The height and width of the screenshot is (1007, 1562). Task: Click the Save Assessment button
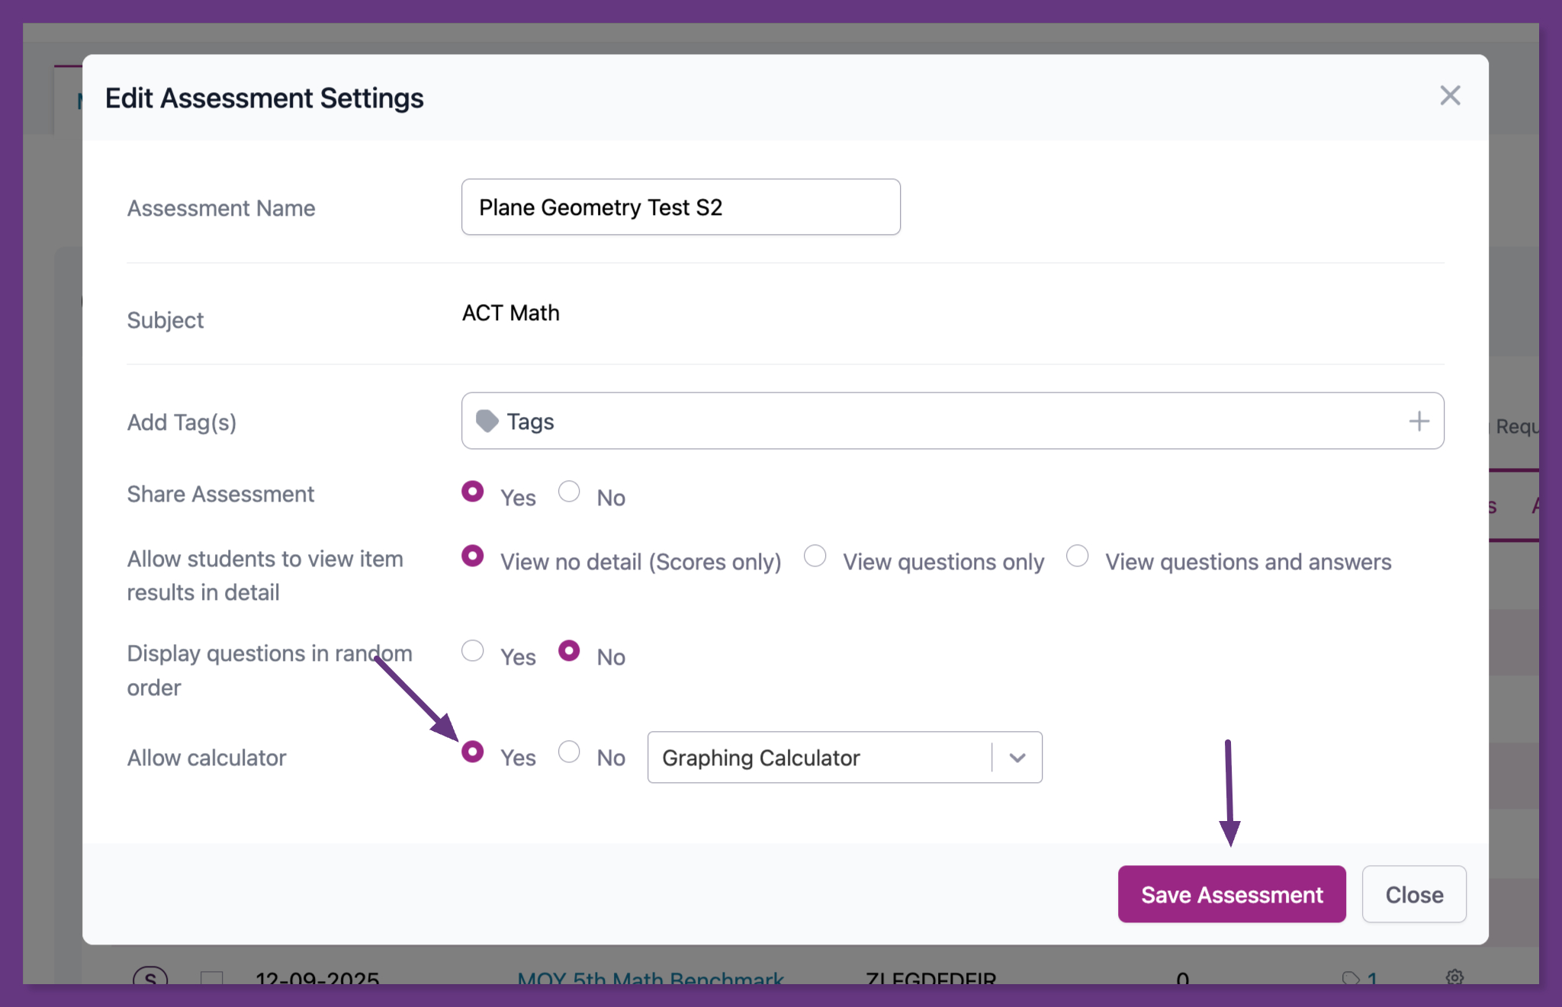pyautogui.click(x=1232, y=894)
